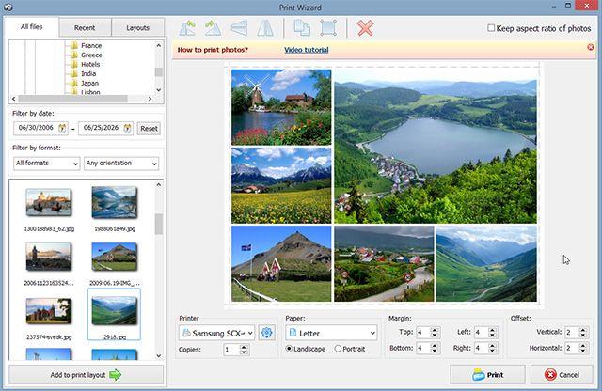The image size is (602, 391).
Task: Click the Print button
Action: pyautogui.click(x=487, y=375)
